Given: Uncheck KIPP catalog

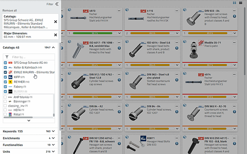Looking at the screenshot, I should click(5, 77).
